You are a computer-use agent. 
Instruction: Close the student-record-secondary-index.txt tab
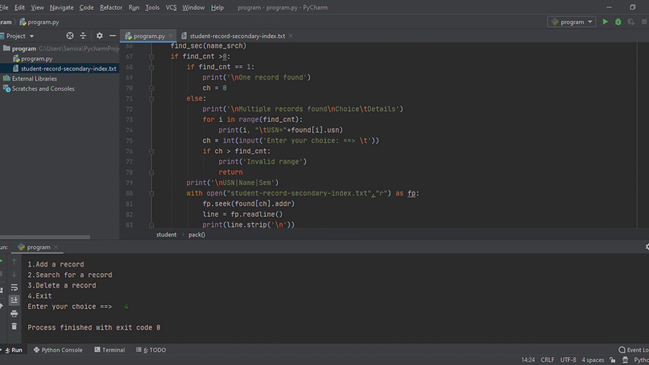click(x=291, y=36)
